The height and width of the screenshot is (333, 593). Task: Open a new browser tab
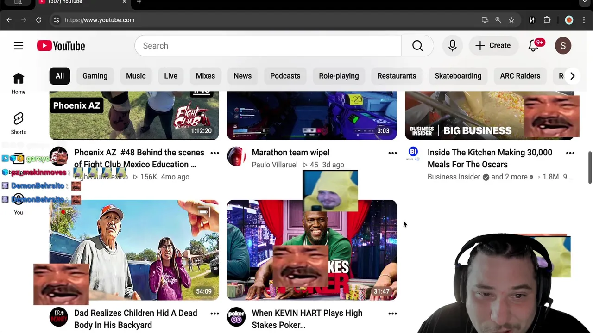pyautogui.click(x=139, y=2)
